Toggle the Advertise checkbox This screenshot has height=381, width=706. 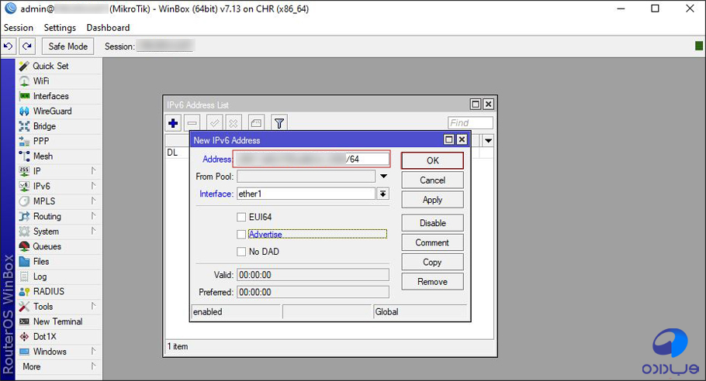[242, 234]
